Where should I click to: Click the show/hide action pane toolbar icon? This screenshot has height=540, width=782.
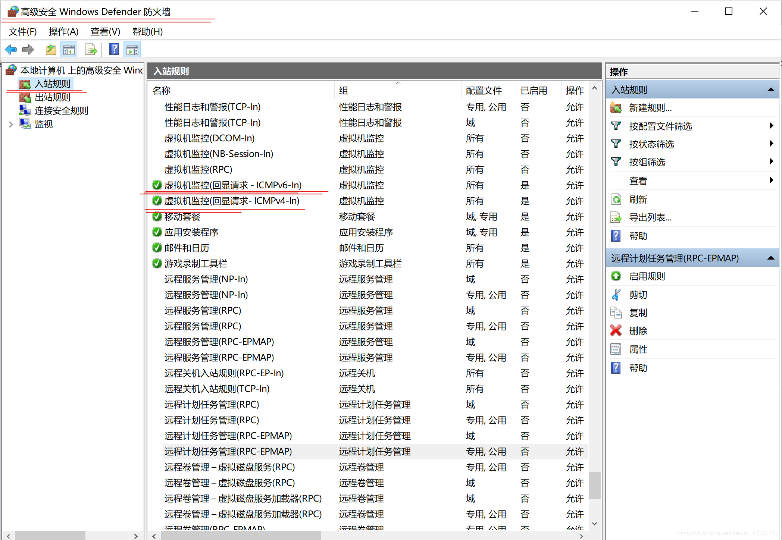pos(132,50)
